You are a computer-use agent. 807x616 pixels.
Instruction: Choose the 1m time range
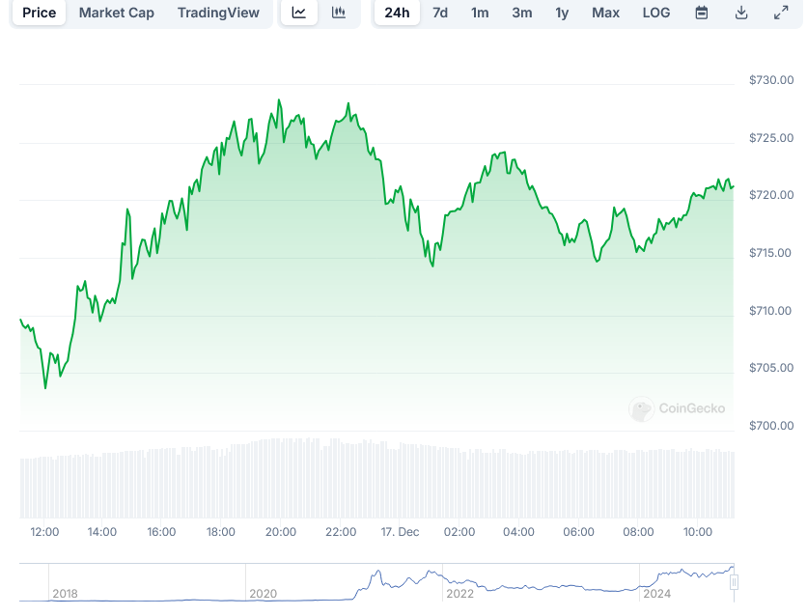(480, 13)
